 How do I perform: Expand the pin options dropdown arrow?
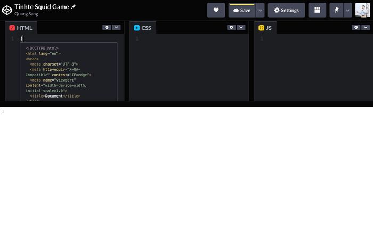[347, 10]
